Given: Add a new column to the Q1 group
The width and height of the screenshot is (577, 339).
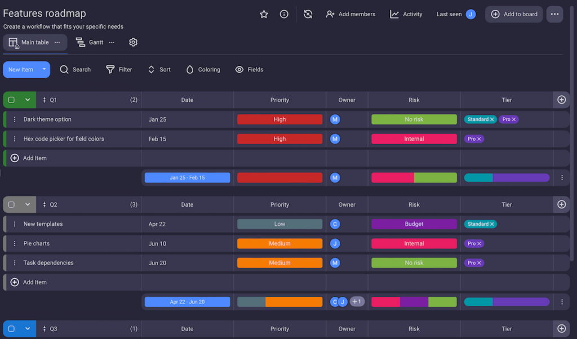Looking at the screenshot, I should [561, 99].
